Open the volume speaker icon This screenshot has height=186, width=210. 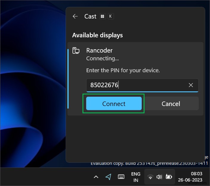159,177
